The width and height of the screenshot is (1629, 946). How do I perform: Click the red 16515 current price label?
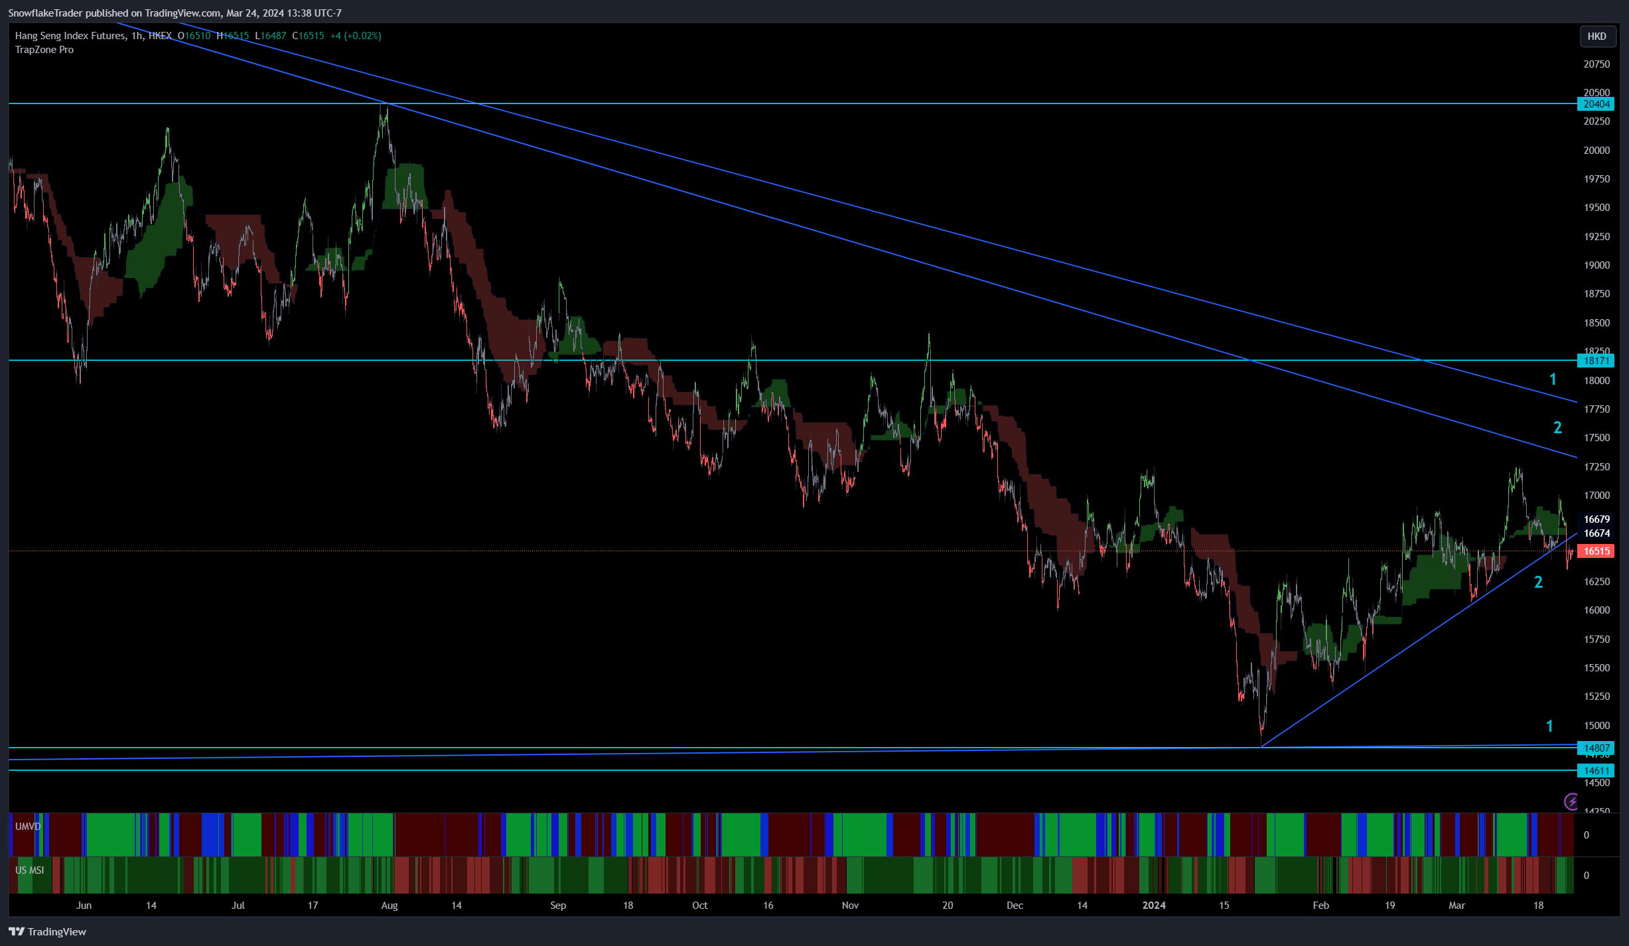(1596, 551)
